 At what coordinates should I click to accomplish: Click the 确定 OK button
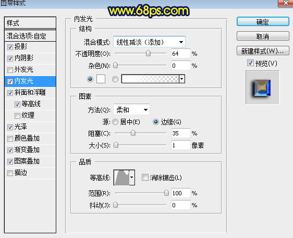(263, 22)
